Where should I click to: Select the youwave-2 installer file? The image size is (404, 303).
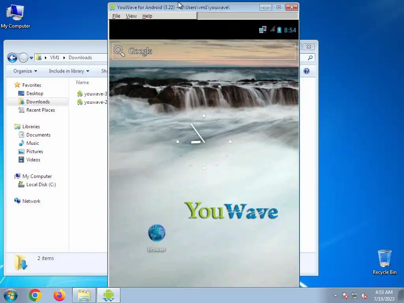coord(92,102)
